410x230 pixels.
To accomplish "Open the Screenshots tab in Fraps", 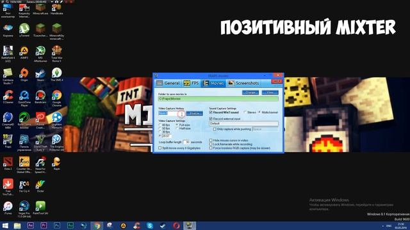I will pos(243,83).
